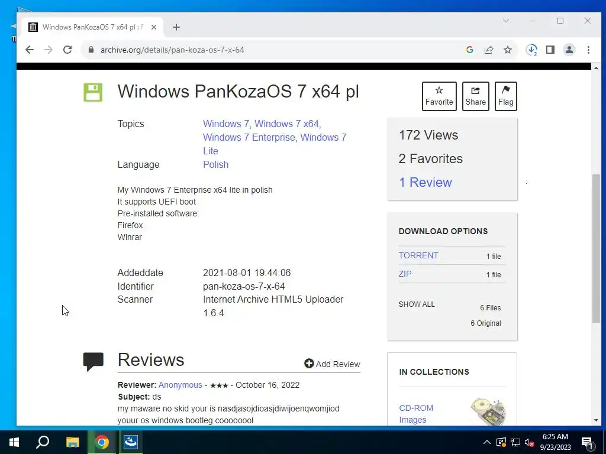Click the scrollbar down arrow
This screenshot has width=606, height=454.
(x=596, y=420)
